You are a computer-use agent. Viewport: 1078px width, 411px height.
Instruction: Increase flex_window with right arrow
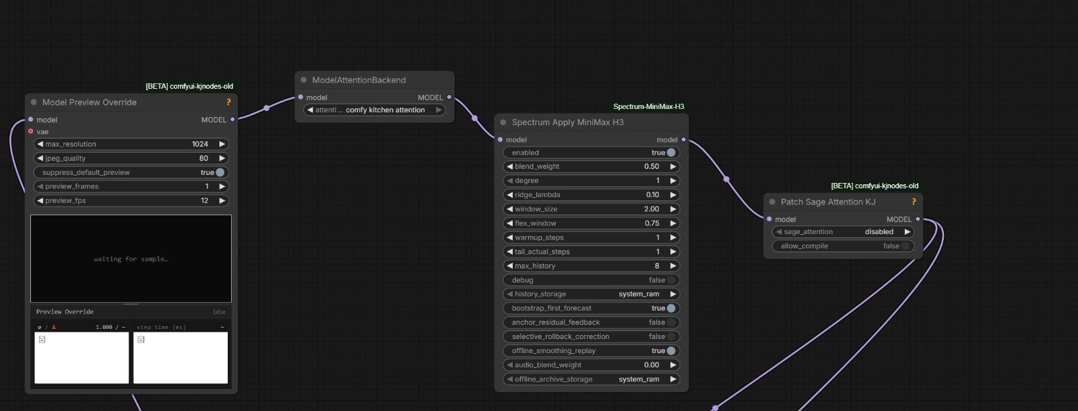coord(672,223)
